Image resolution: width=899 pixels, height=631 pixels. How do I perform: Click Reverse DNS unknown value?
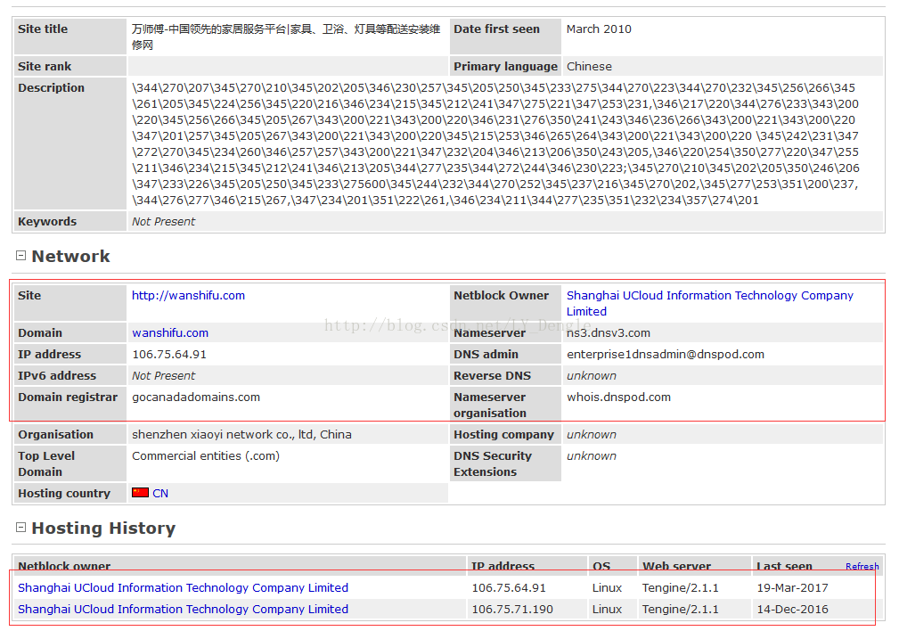(591, 376)
